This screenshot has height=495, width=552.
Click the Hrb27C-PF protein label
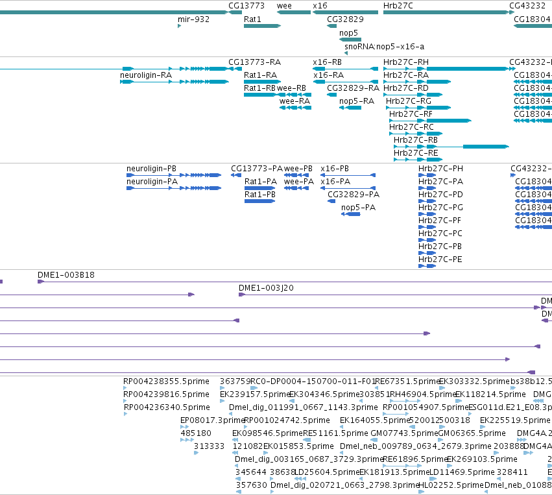click(440, 221)
